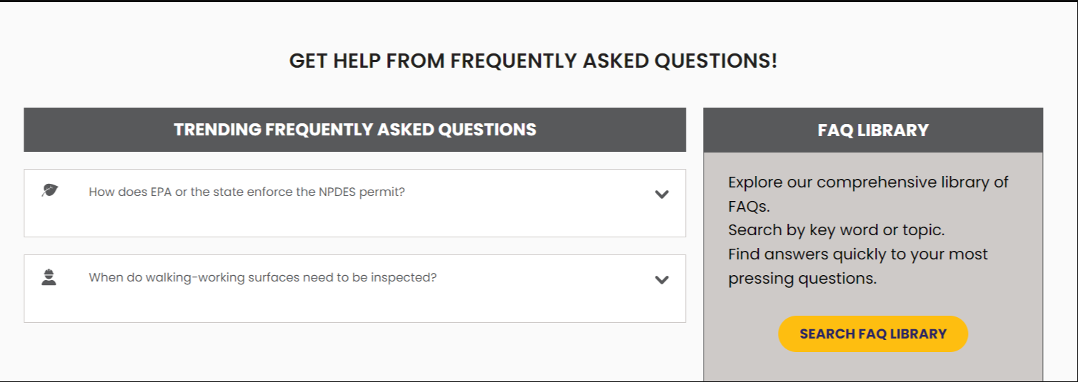Click the Search FAQ Library button
1078x382 pixels.
tap(873, 334)
